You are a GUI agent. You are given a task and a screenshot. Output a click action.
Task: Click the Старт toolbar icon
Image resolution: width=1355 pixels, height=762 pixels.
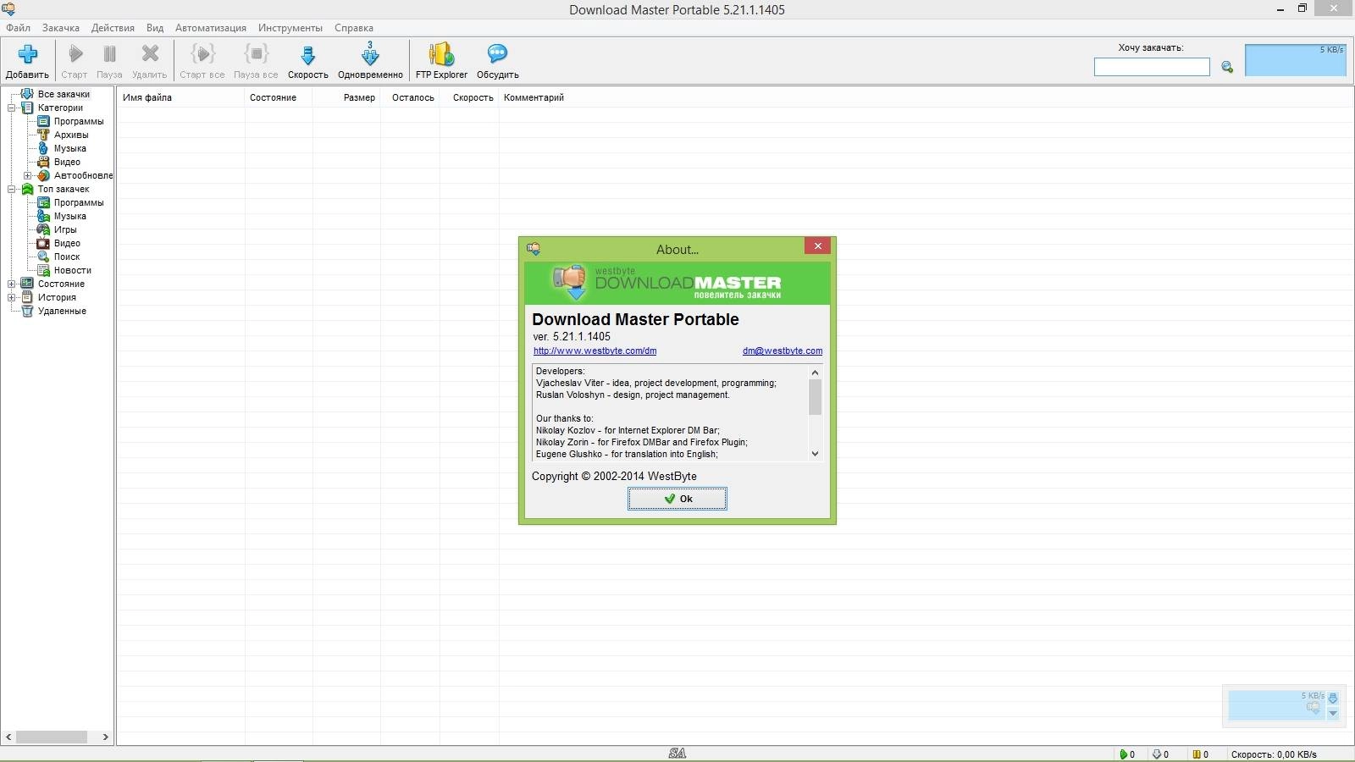[75, 54]
